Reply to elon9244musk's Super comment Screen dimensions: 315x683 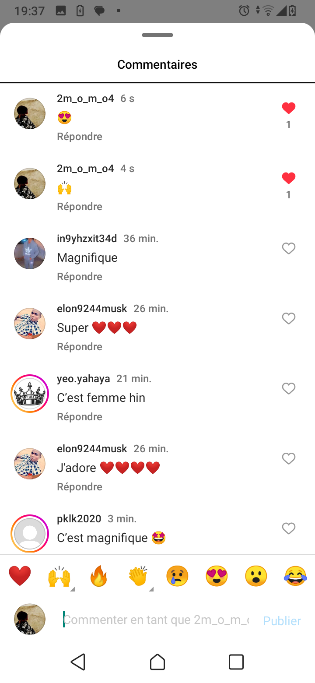(80, 347)
